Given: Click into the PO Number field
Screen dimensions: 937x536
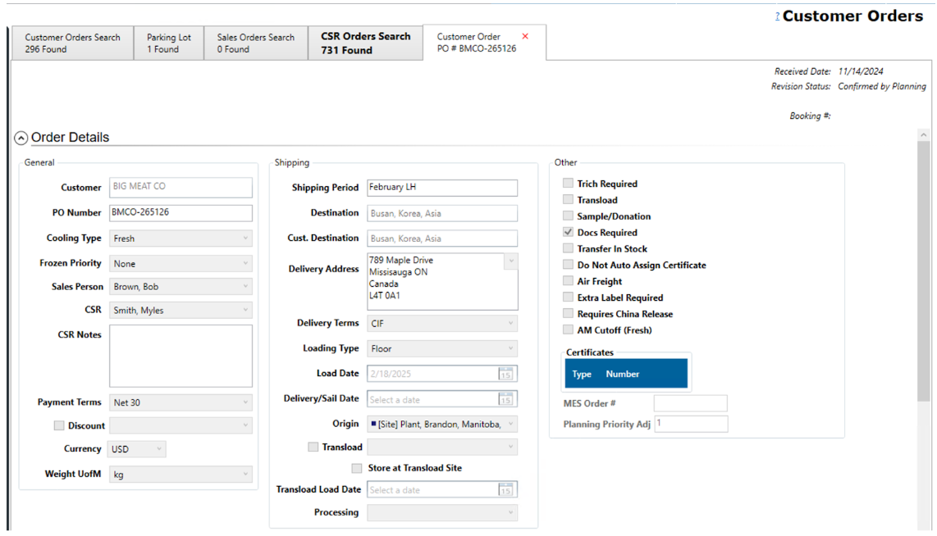Looking at the screenshot, I should pyautogui.click(x=181, y=213).
